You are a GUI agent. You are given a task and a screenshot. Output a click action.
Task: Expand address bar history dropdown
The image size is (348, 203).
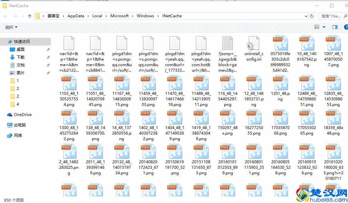306,16
